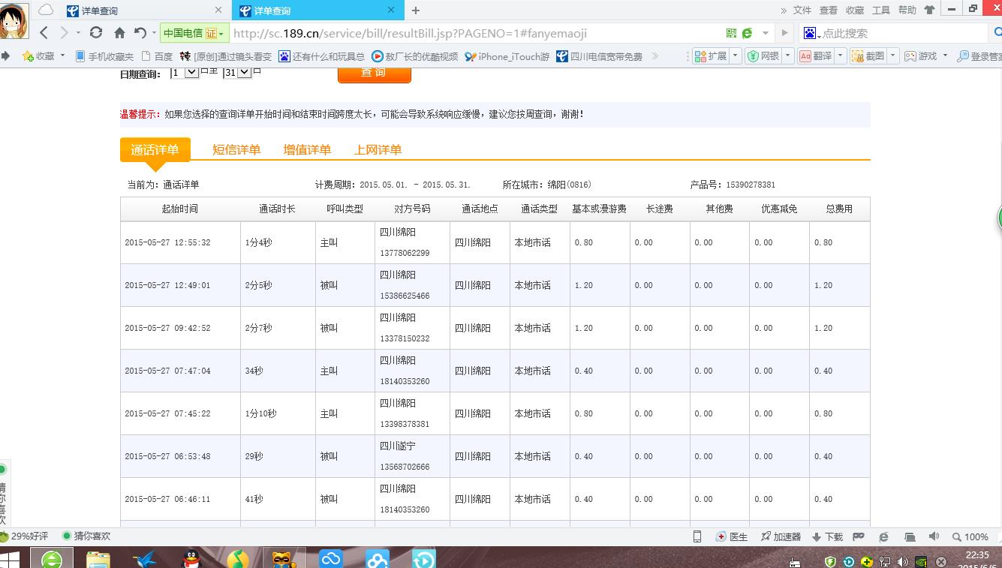This screenshot has height=568, width=1002.
Task: Click the 翻译 translate button
Action: [x=816, y=56]
